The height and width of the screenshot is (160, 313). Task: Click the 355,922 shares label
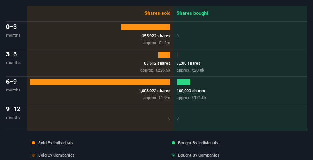(x=156, y=36)
